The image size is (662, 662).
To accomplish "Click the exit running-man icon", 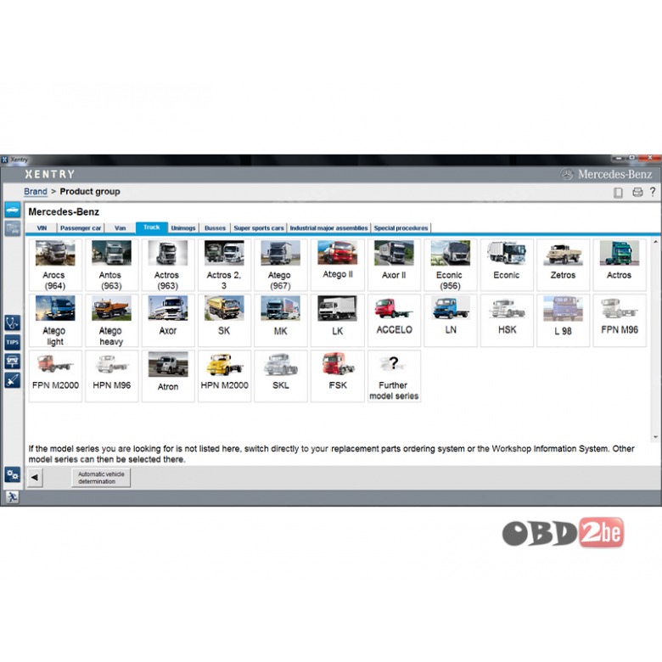I will point(12,496).
